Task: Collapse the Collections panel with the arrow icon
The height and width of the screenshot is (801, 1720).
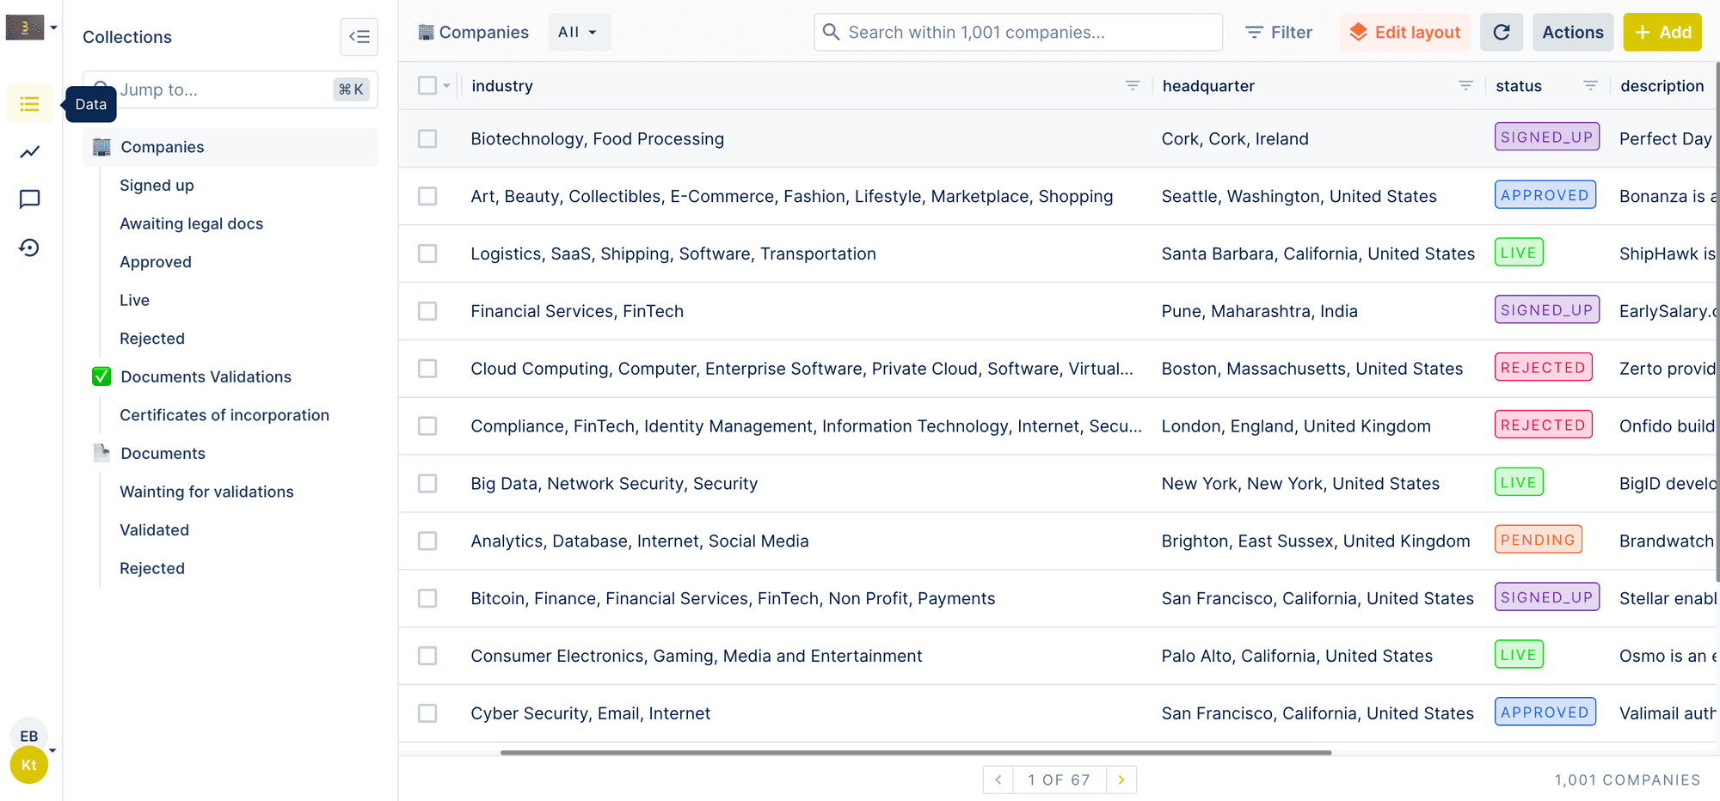Action: pyautogui.click(x=359, y=36)
